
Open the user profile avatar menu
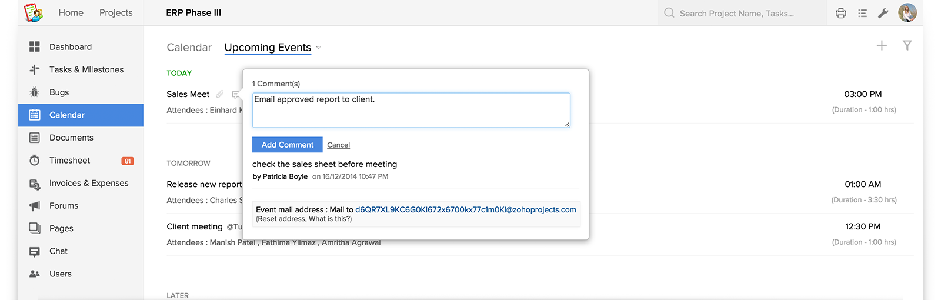[x=907, y=13]
